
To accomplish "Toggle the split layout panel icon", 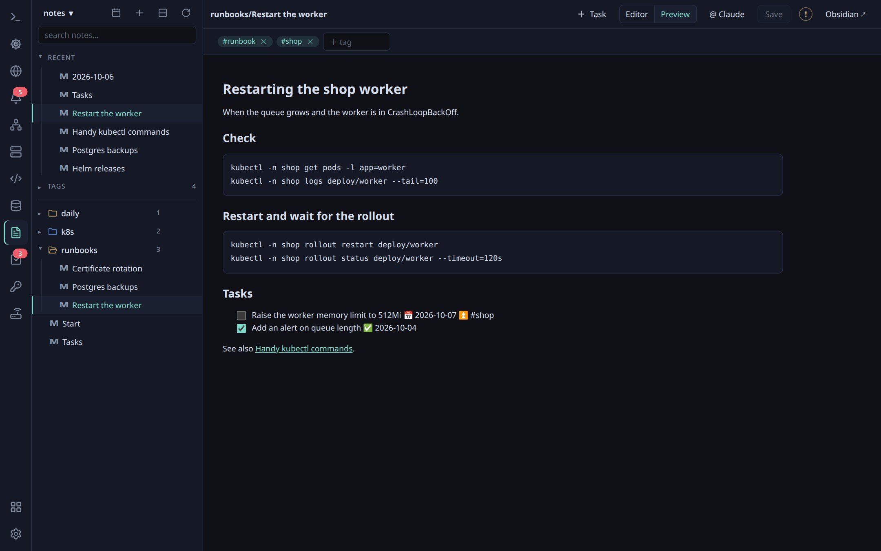I will (x=163, y=13).
